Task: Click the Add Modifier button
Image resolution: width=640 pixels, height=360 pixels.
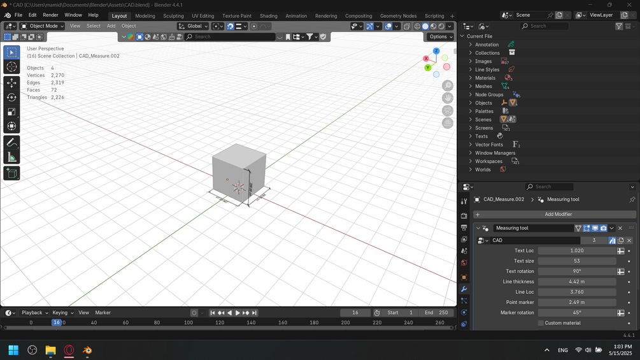Action: pyautogui.click(x=554, y=214)
